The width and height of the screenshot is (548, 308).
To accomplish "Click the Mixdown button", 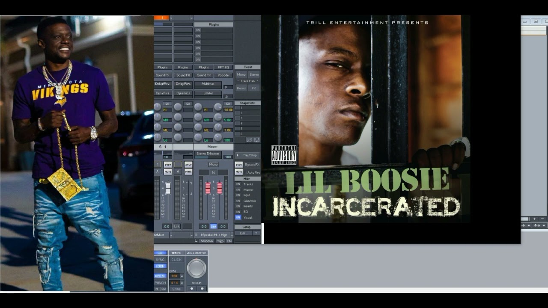I will pos(206,241).
